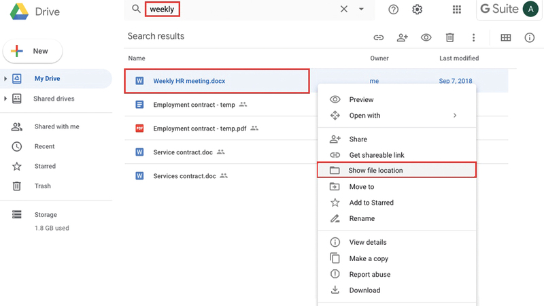Click the get shareable link toolbar icon

tap(379, 38)
